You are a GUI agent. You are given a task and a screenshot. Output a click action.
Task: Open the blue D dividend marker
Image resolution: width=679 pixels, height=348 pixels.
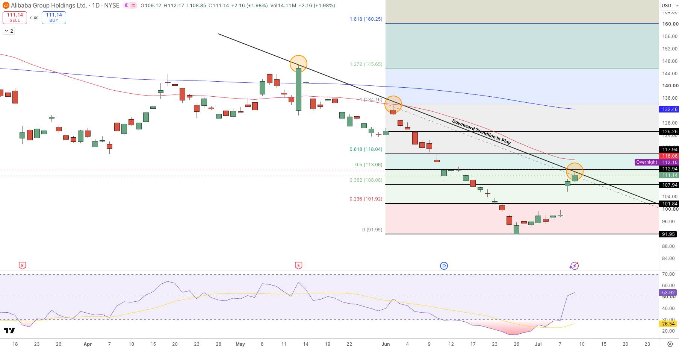[444, 266]
